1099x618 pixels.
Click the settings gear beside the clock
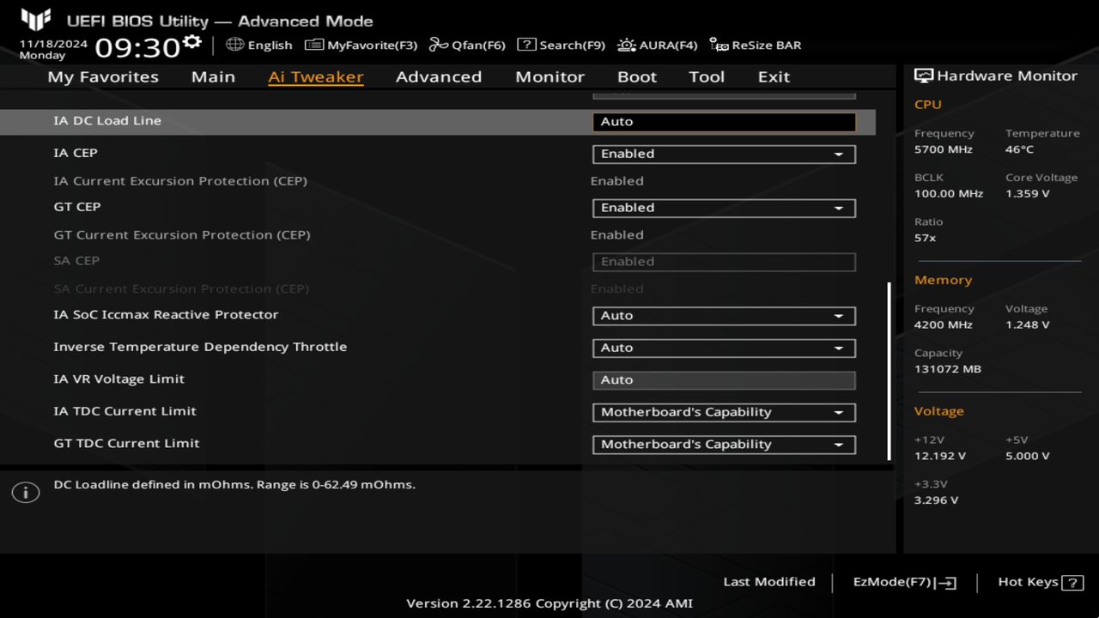point(192,42)
